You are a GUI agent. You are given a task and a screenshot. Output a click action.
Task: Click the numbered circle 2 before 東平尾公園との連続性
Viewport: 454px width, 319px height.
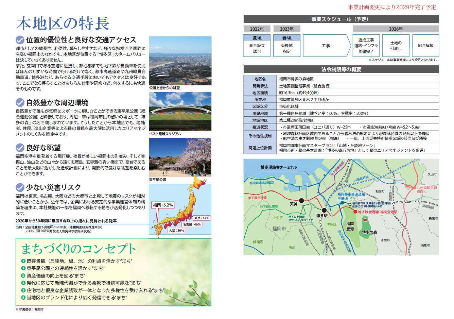[23, 268]
